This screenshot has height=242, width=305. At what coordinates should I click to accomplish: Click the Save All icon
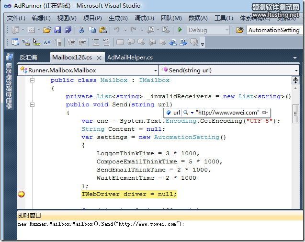(x=68, y=30)
